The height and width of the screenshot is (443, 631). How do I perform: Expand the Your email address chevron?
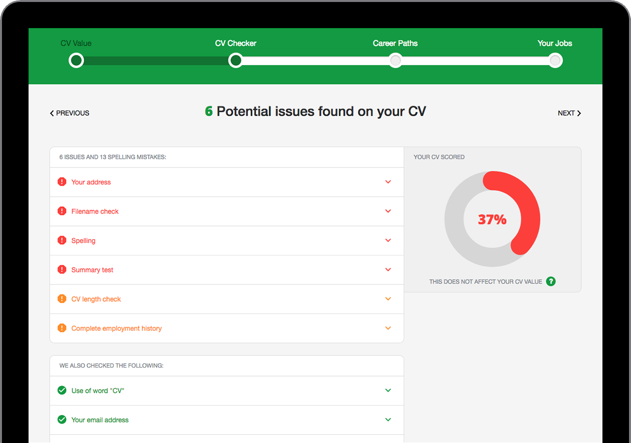pyautogui.click(x=388, y=420)
